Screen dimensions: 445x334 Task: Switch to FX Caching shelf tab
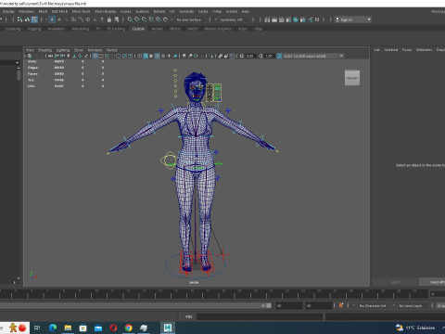[x=116, y=29]
